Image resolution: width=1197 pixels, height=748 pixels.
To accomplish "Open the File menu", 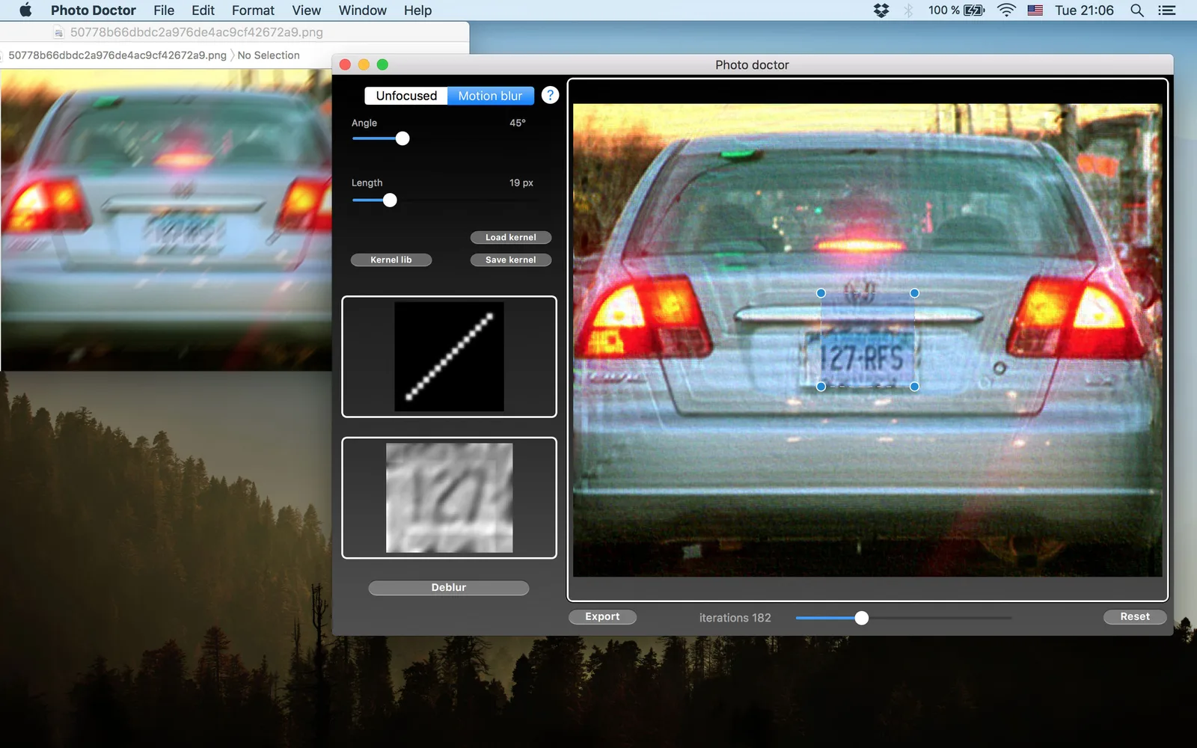I will (164, 10).
